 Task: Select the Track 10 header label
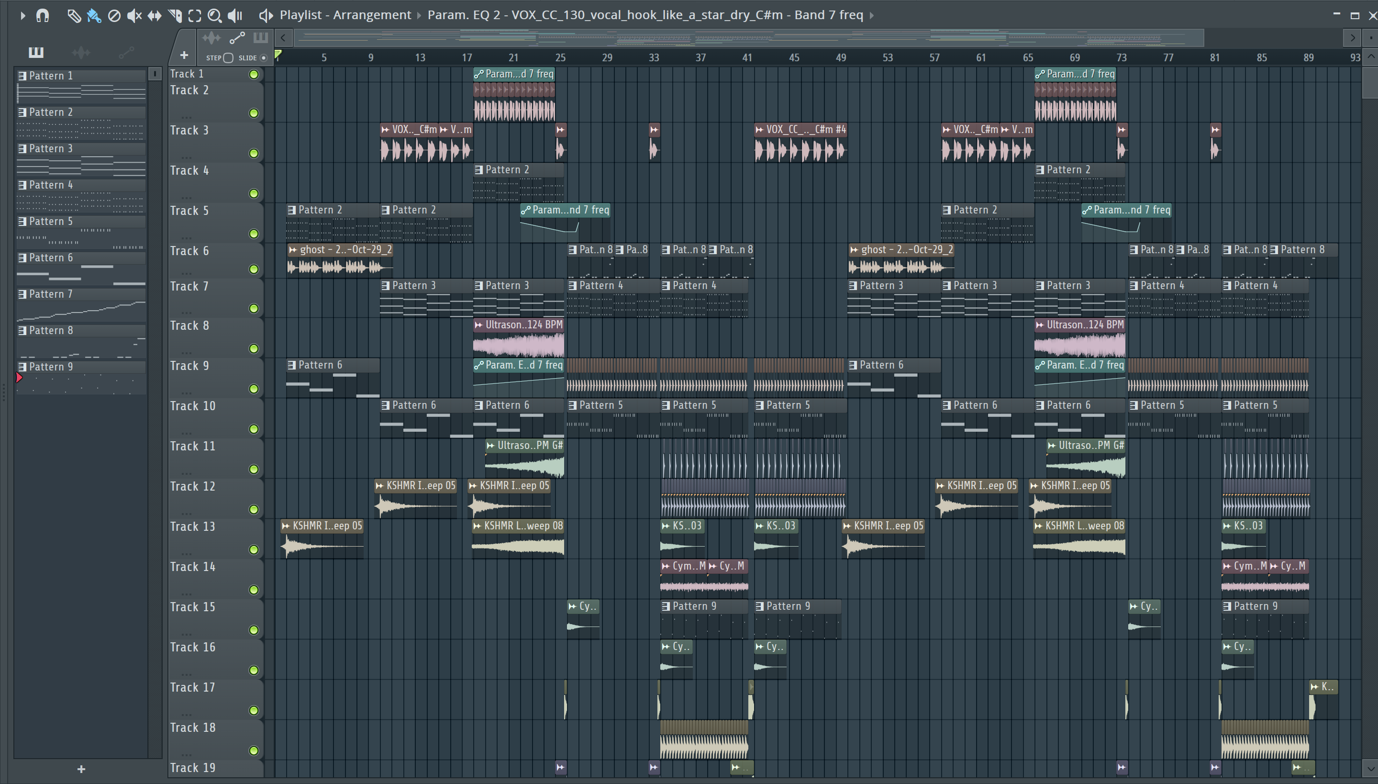pos(192,406)
